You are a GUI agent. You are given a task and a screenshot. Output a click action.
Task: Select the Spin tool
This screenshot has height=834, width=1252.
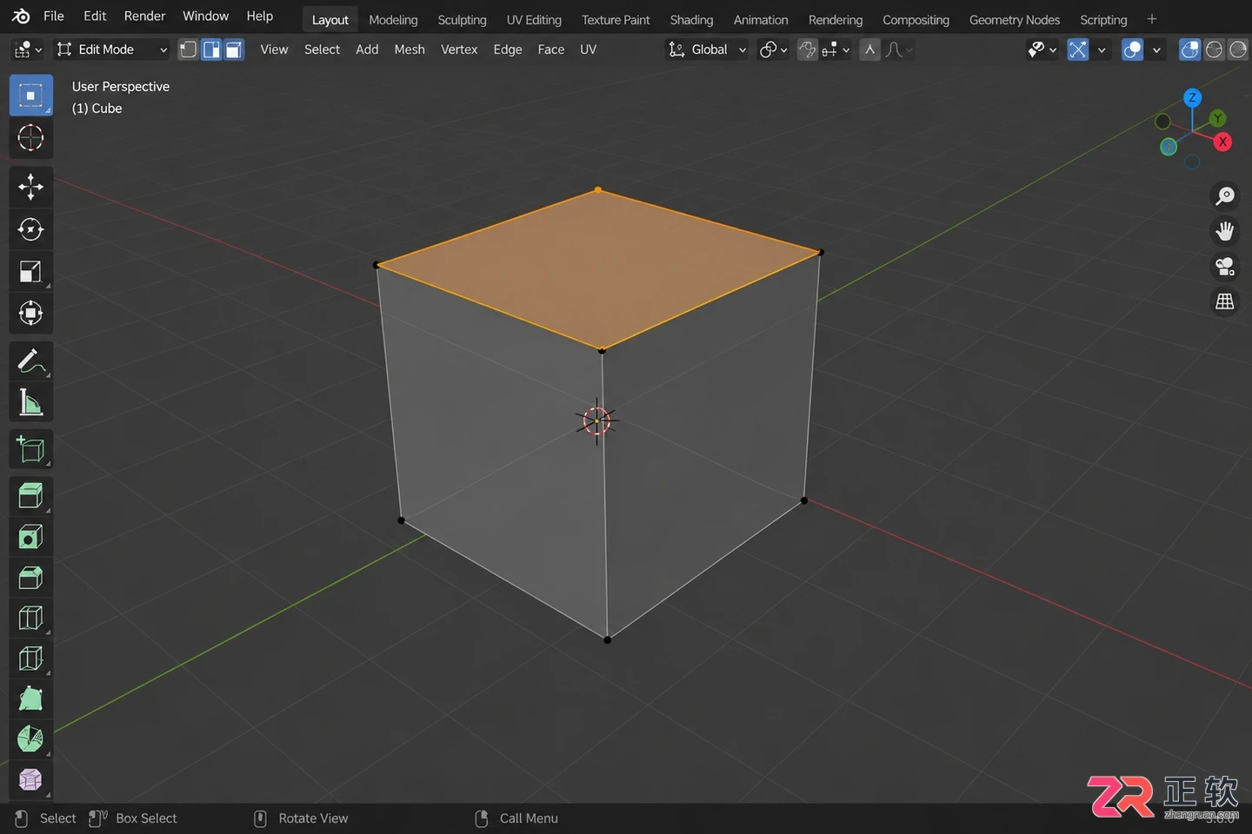30,739
